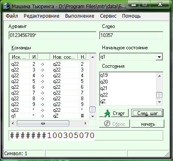This screenshot has width=173, height=161.
Task: Maximize the Машина Тьюринга window
Action: (144, 5)
